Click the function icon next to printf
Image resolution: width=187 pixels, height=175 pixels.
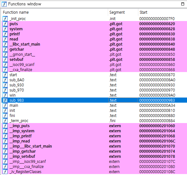click(5, 34)
